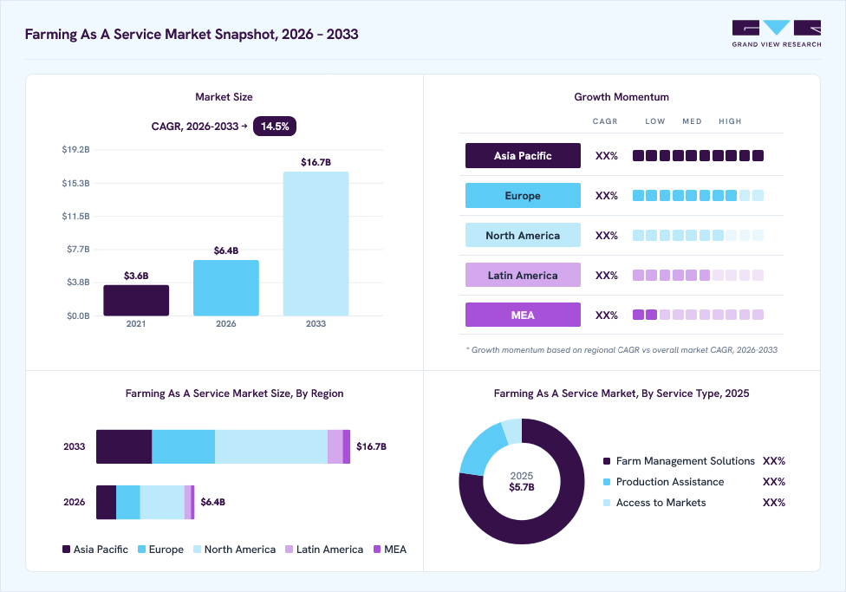846x592 pixels.
Task: Click the By Service Type, 2025 chart title
Action: click(621, 394)
